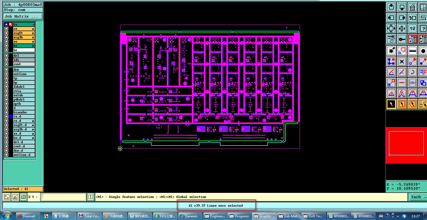The image size is (427, 220).
Task: Click the blue color swatch of ts.d
Action: click(11, 117)
